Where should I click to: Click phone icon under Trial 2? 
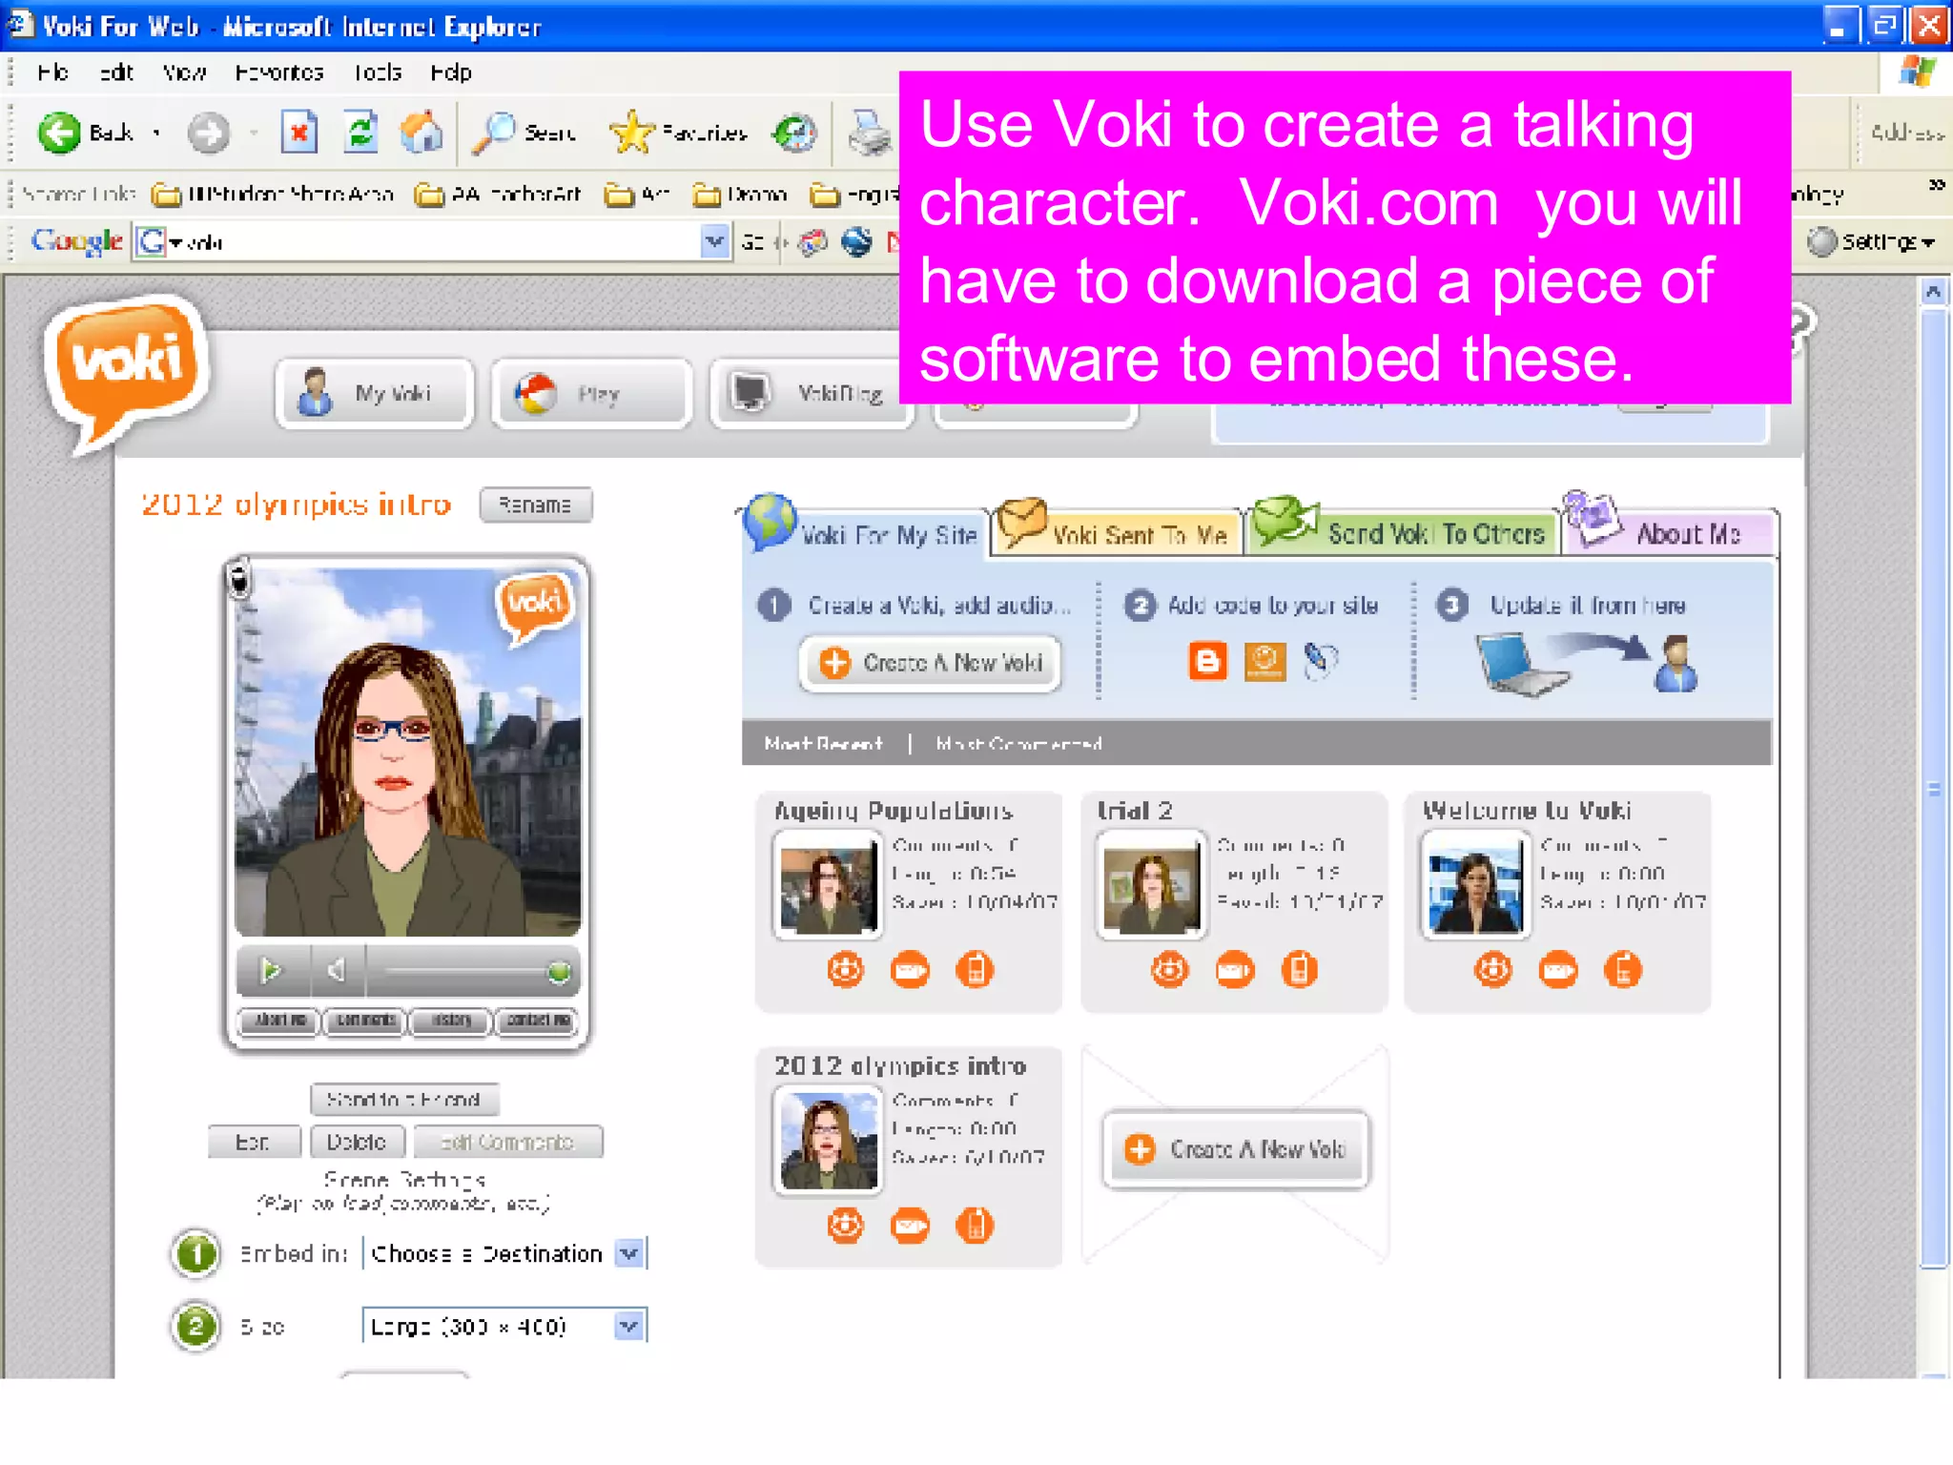click(1299, 969)
